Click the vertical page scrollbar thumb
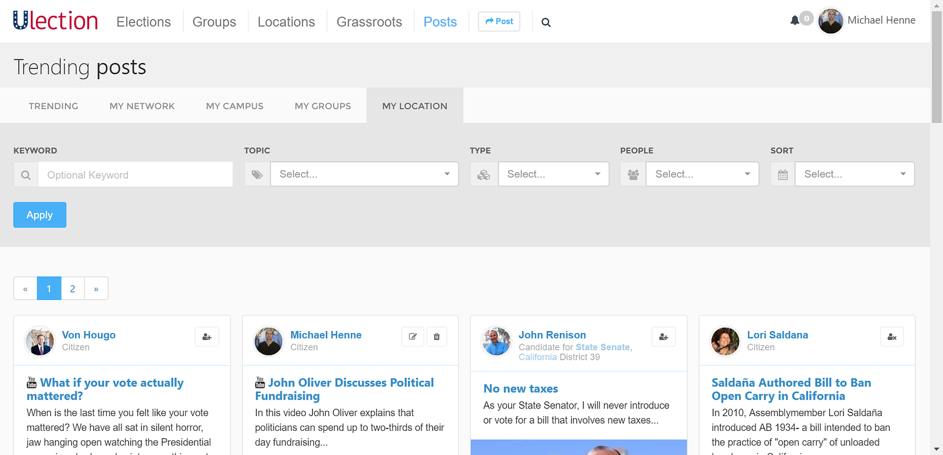 pos(937,67)
